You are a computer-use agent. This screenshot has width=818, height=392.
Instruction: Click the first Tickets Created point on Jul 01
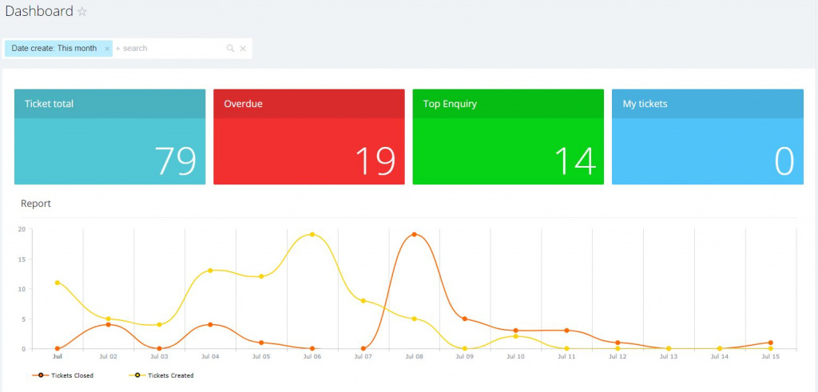pos(57,283)
